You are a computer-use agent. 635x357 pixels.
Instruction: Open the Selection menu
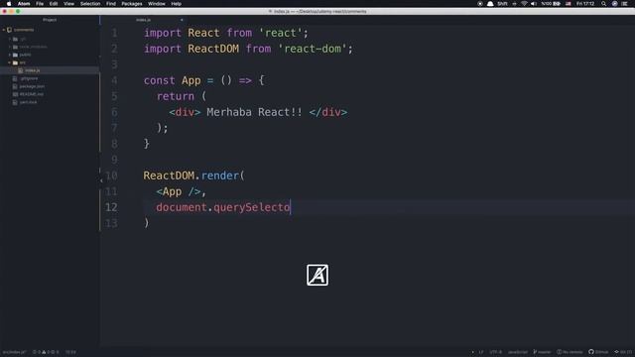tap(90, 4)
